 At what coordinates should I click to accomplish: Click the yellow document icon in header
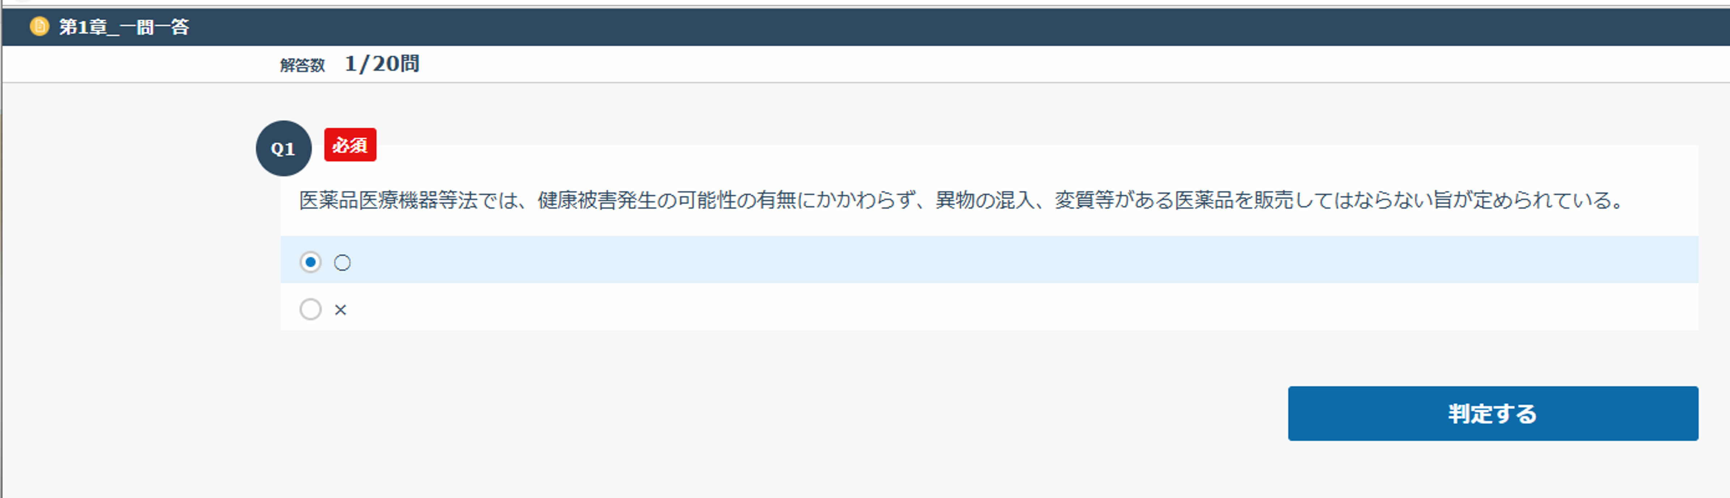(40, 26)
